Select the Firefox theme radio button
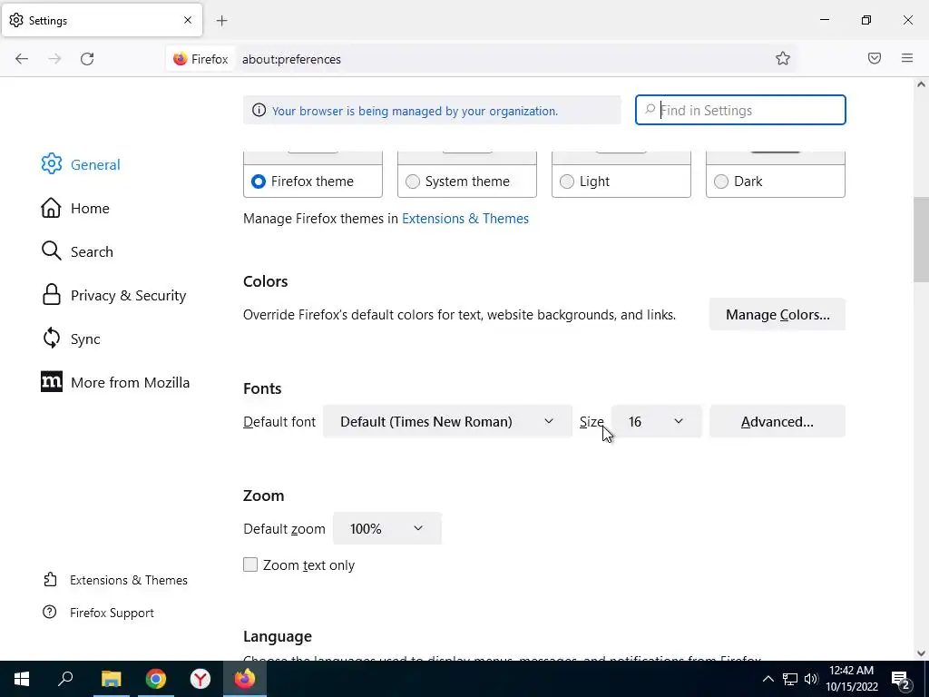929x697 pixels. click(x=259, y=182)
